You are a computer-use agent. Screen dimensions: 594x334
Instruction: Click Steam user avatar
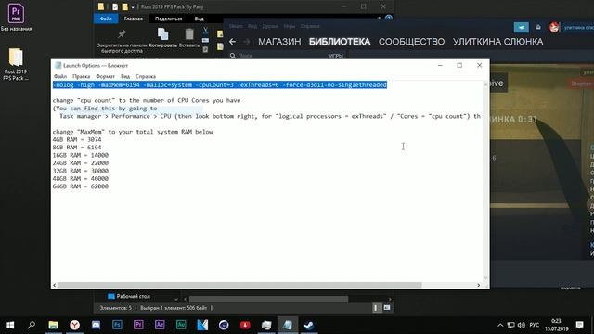554,27
